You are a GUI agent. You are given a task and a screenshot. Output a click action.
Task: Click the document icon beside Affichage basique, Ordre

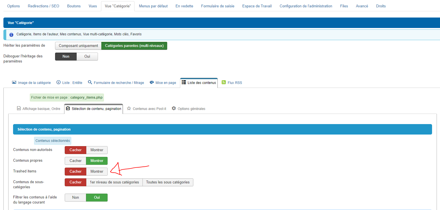pyautogui.click(x=19, y=108)
